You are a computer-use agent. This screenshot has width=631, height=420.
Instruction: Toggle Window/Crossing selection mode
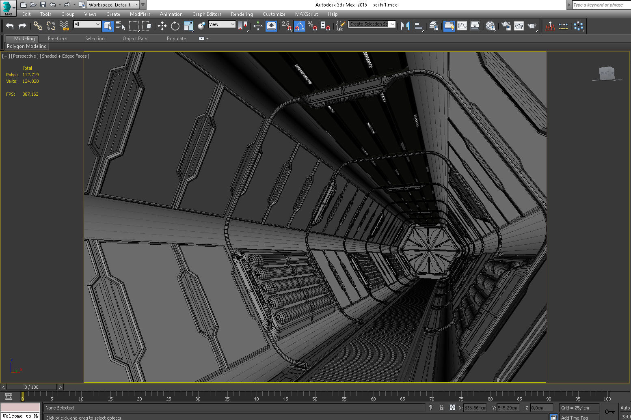pyautogui.click(x=147, y=26)
